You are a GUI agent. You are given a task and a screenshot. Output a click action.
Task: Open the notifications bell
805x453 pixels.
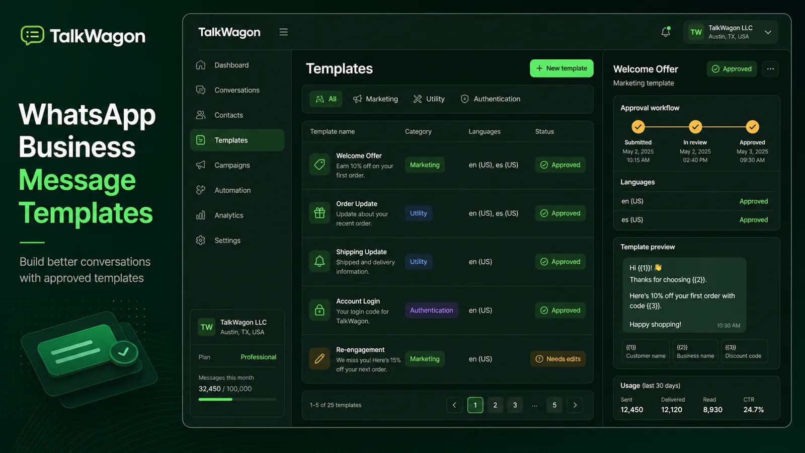pyautogui.click(x=666, y=32)
